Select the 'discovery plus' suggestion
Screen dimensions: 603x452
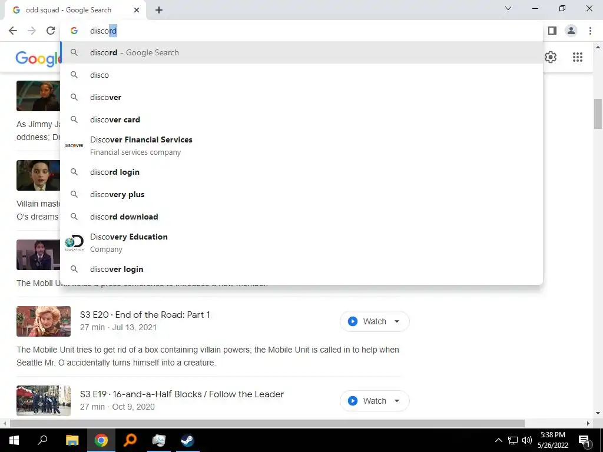coord(301,194)
